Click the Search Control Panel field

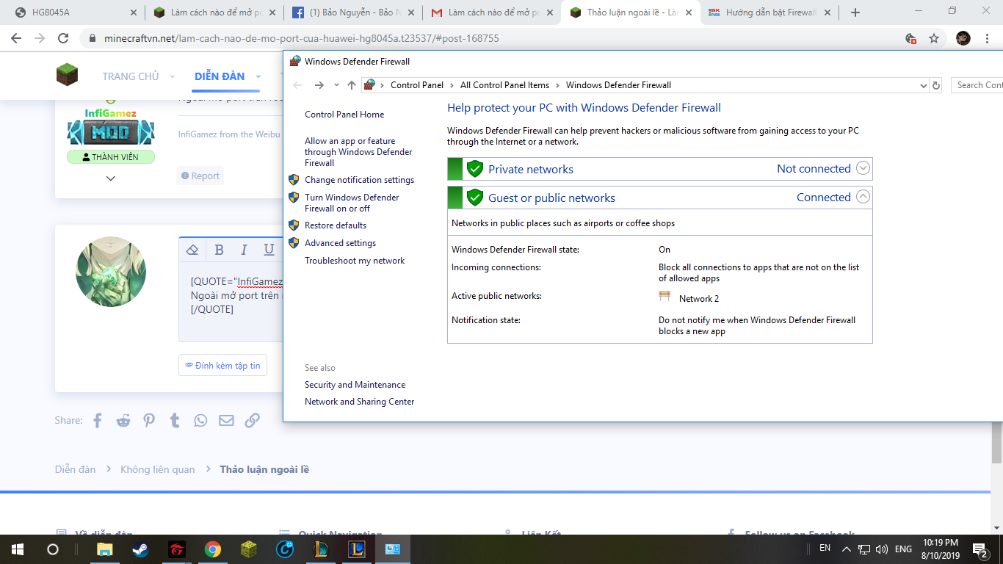click(977, 85)
